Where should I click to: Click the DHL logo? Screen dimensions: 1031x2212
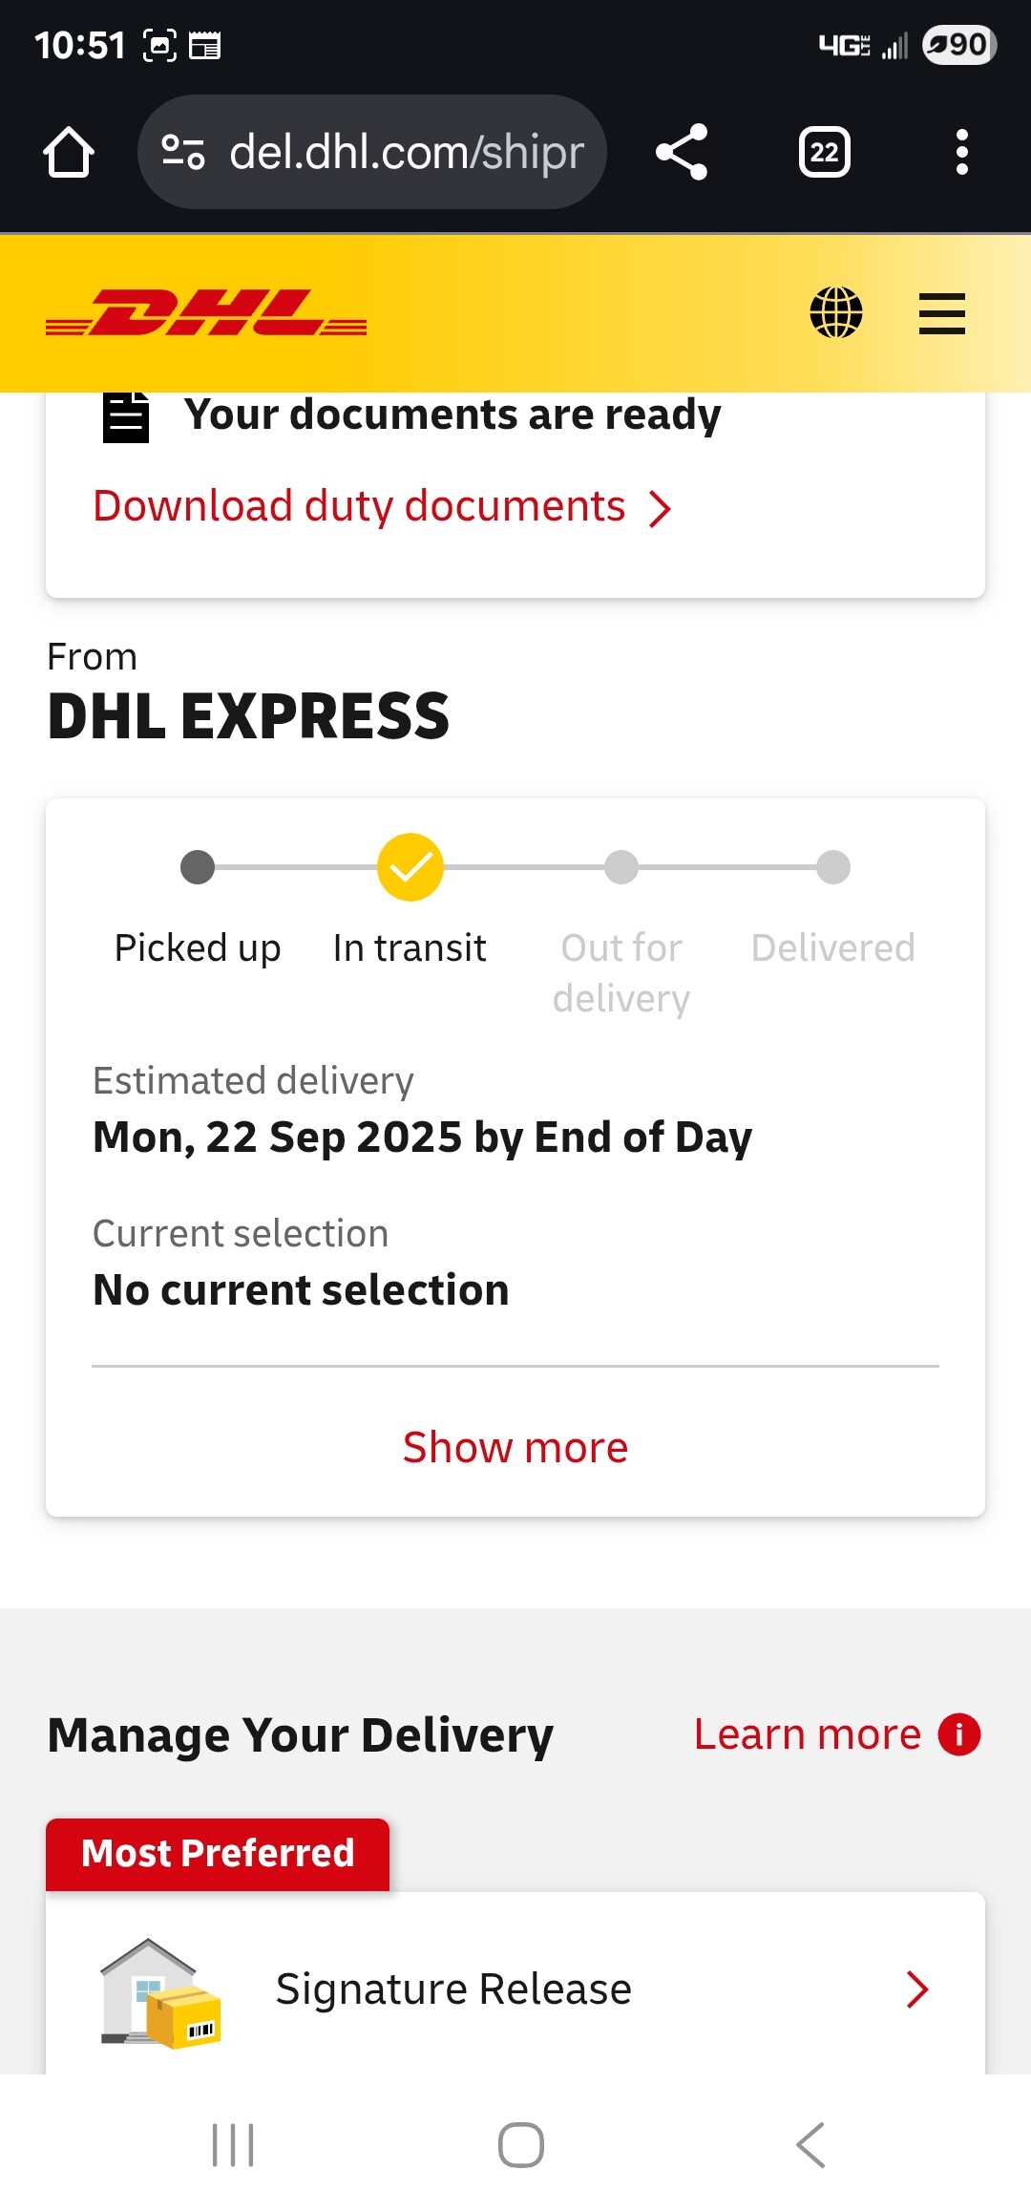(x=206, y=313)
